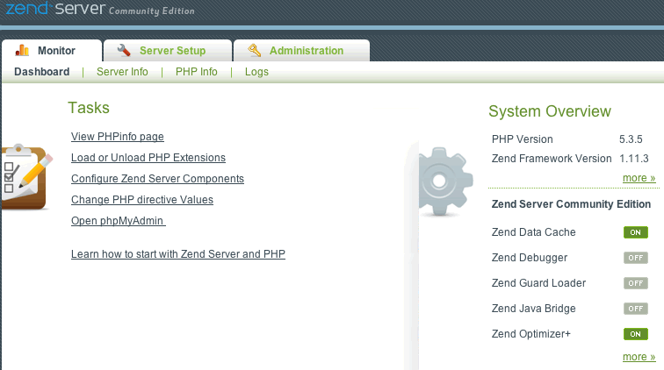Click the Zend Framework Version label
Viewport: 664px width, 370px height.
coord(552,159)
